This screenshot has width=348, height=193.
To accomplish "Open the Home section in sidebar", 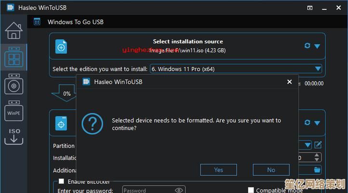I will 14,31.
